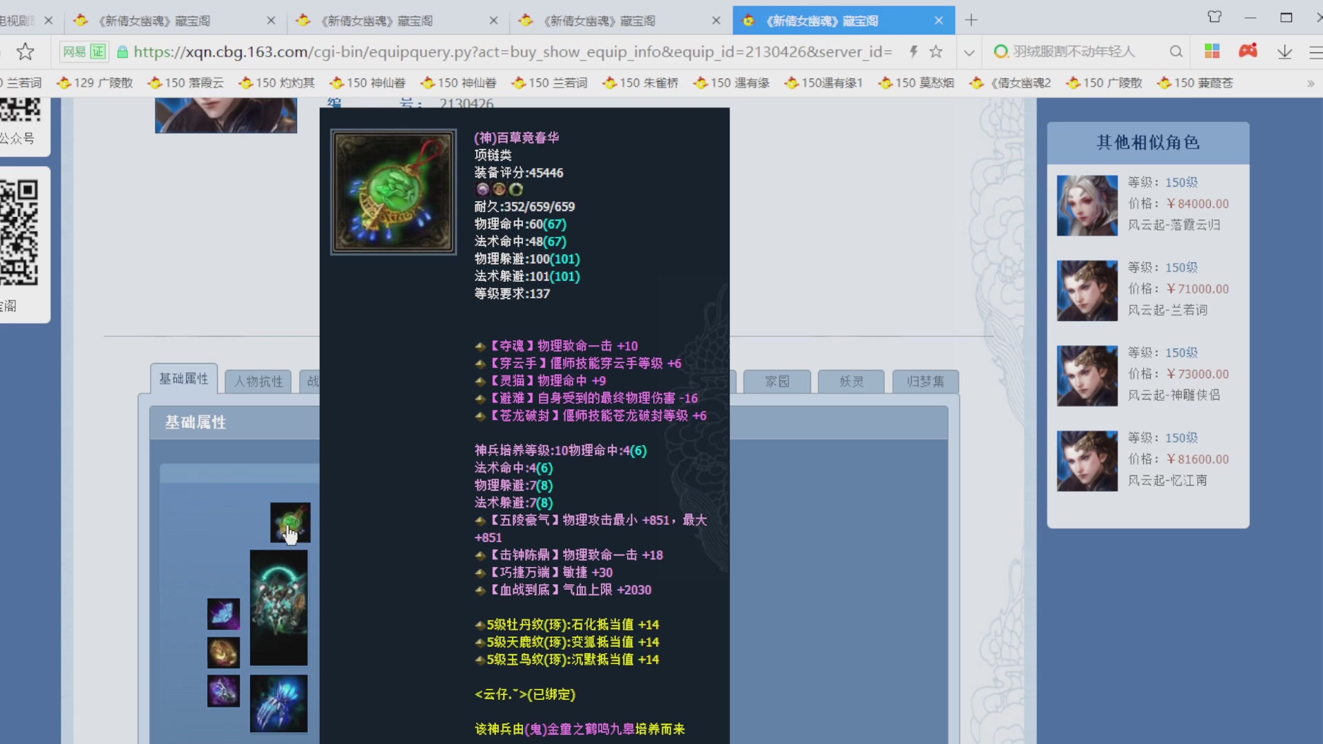Image resolution: width=1323 pixels, height=744 pixels.
Task: Click the 其他相似角色 panel heading
Action: click(x=1148, y=143)
